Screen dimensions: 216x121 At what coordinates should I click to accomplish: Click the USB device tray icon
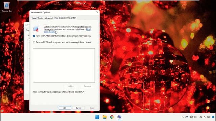[x=205, y=117]
